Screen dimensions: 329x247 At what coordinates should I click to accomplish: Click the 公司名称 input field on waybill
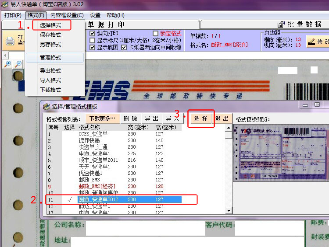coord(145,228)
